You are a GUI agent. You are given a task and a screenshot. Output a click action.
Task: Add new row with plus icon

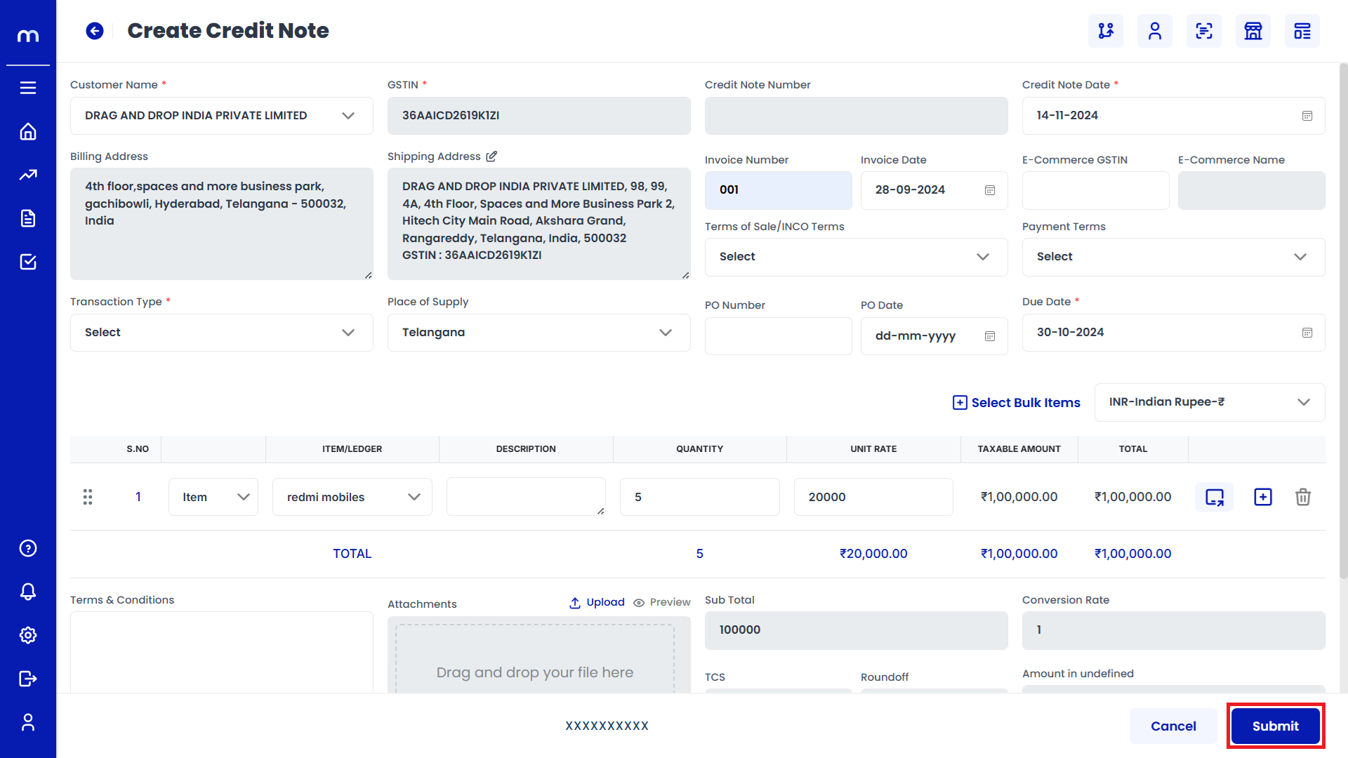pos(1262,497)
